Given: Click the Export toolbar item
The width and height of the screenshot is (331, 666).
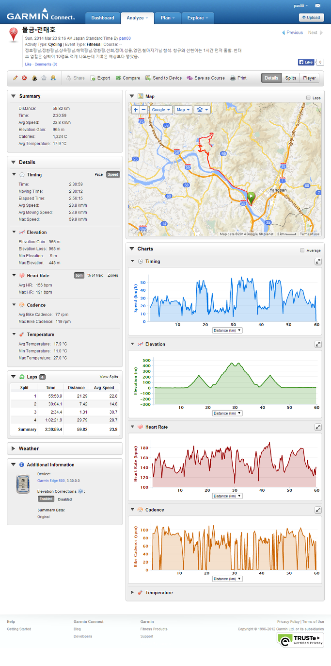Looking at the screenshot, I should coord(100,78).
